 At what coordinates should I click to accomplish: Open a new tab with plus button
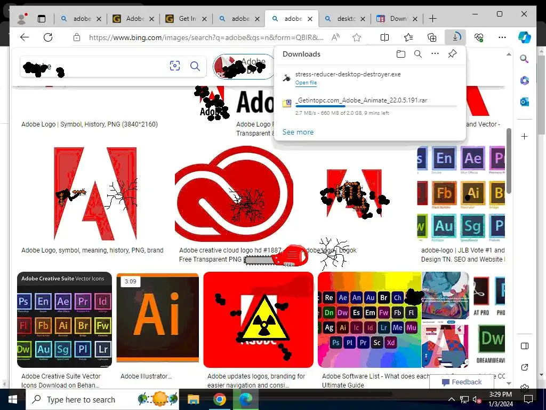tap(432, 19)
